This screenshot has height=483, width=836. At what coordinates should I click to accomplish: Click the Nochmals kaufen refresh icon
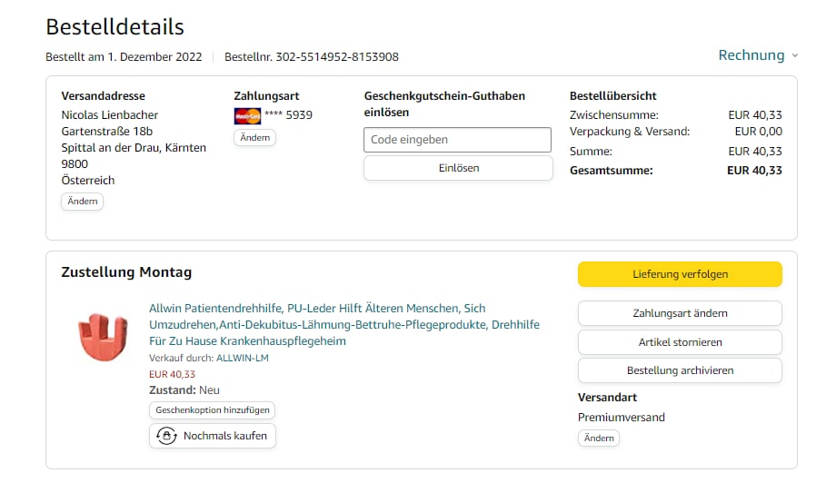166,436
